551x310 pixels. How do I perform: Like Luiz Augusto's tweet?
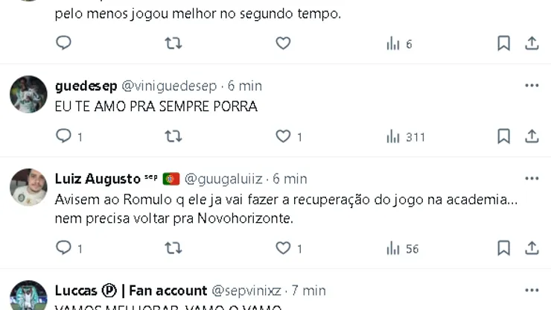point(283,248)
